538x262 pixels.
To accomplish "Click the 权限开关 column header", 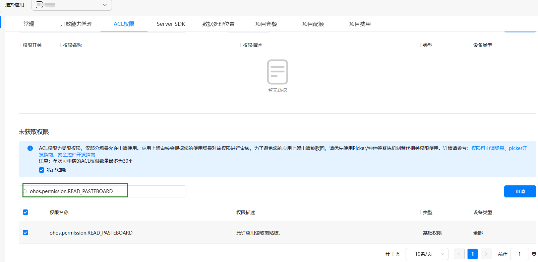I will coord(32,45).
